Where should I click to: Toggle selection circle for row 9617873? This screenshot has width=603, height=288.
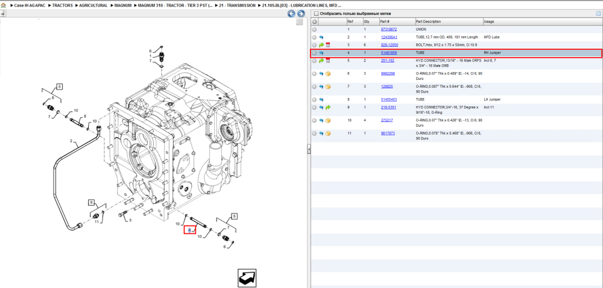click(314, 133)
